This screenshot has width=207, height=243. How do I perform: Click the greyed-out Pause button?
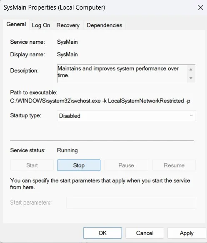(x=126, y=165)
